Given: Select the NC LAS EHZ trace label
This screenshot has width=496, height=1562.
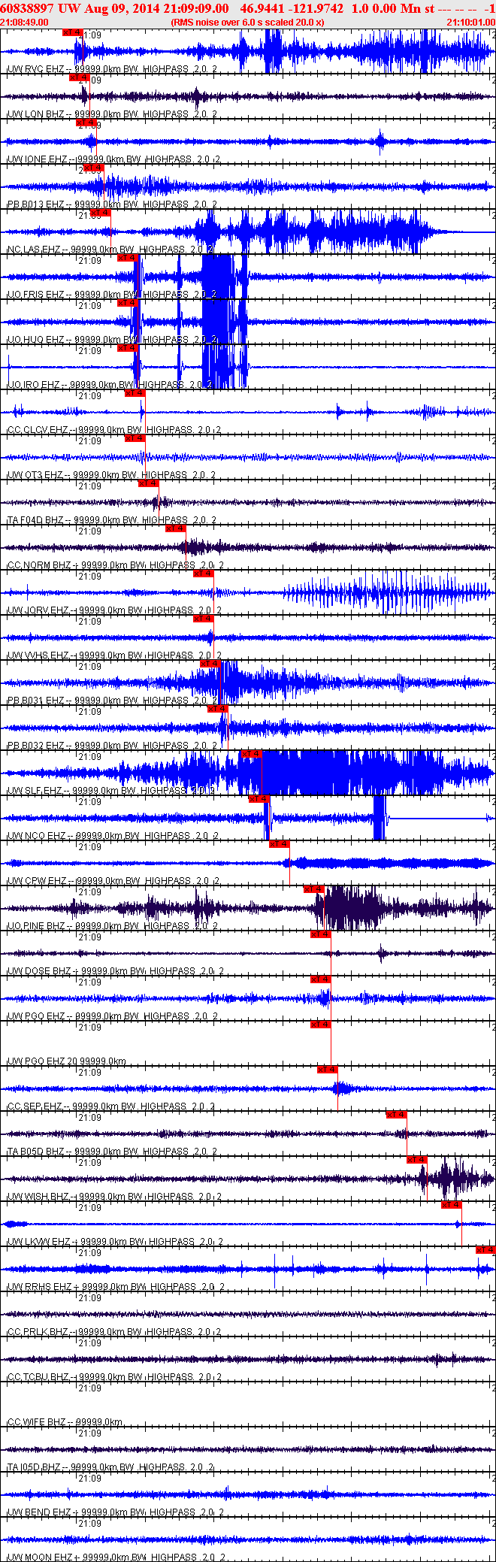Looking at the screenshot, I should click(110, 250).
